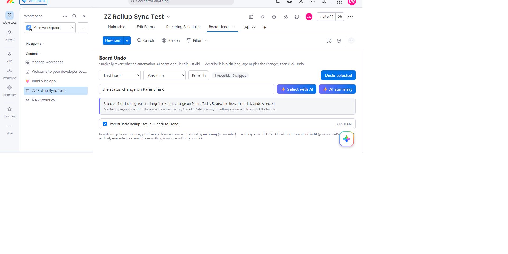Open Notetaker in left rail
This screenshot has width=508, height=254.
click(x=10, y=90)
